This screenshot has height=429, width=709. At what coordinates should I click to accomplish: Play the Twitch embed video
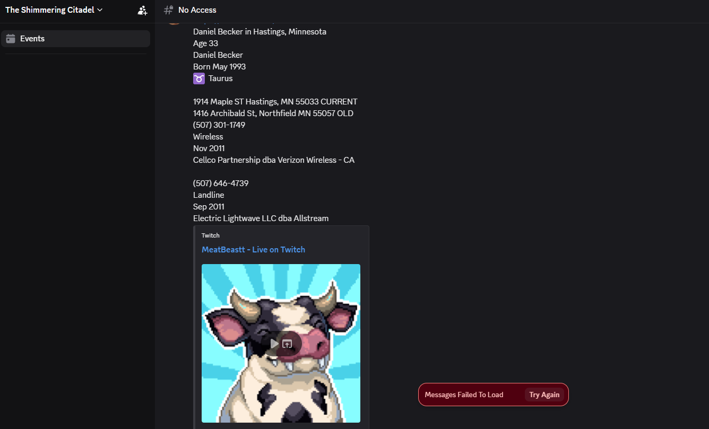click(274, 344)
